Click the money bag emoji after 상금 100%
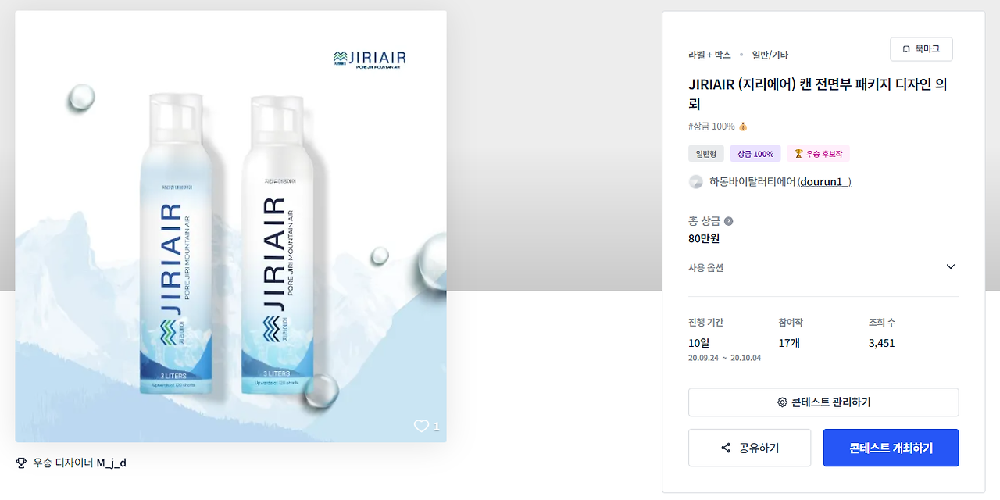 pyautogui.click(x=743, y=127)
